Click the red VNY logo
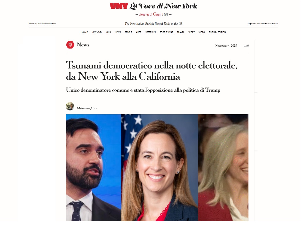The height and width of the screenshot is (225, 305). pyautogui.click(x=119, y=6)
